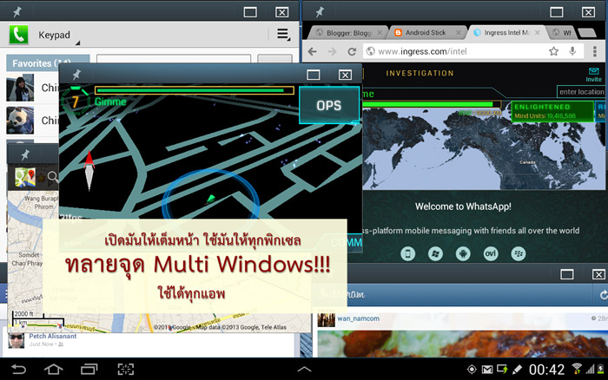Tap the Wi-Fi status icon

pos(577,369)
